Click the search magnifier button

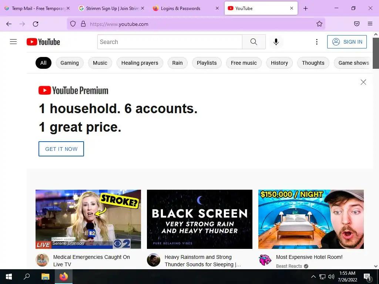pyautogui.click(x=254, y=42)
